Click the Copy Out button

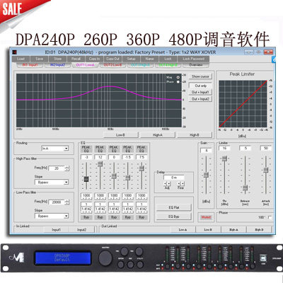pos(112,59)
